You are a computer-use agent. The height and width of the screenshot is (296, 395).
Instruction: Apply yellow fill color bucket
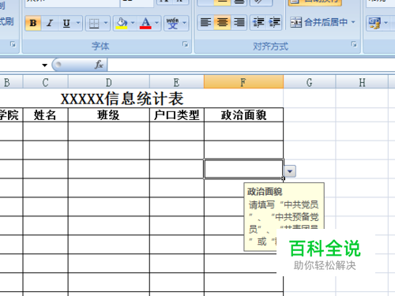point(122,23)
